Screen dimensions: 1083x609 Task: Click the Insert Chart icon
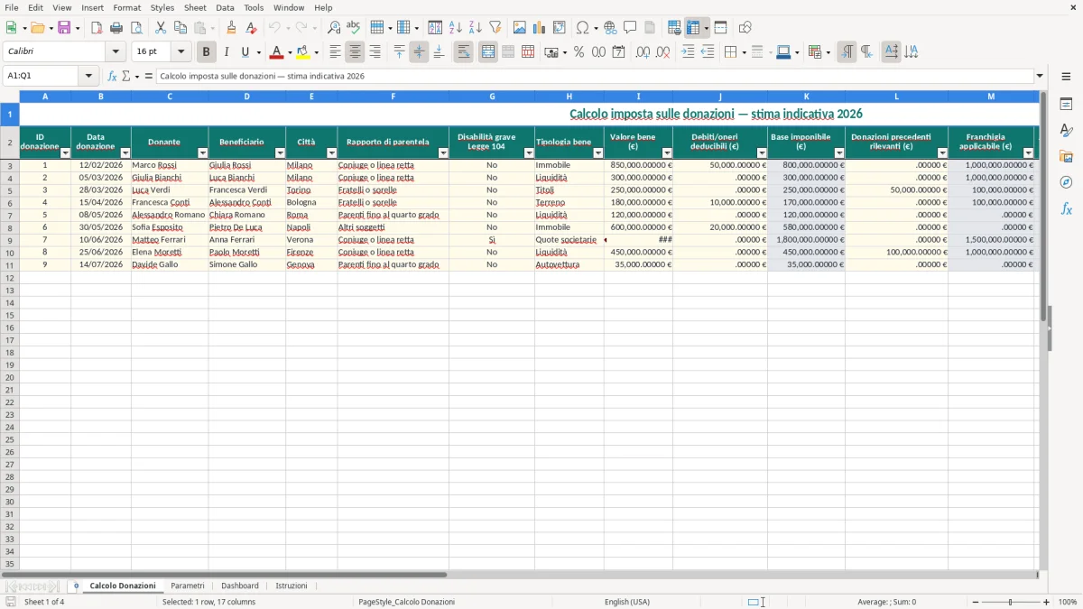[540, 28]
